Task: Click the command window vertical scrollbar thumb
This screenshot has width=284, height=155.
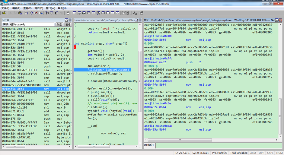Action: pyautogui.click(x=280, y=116)
